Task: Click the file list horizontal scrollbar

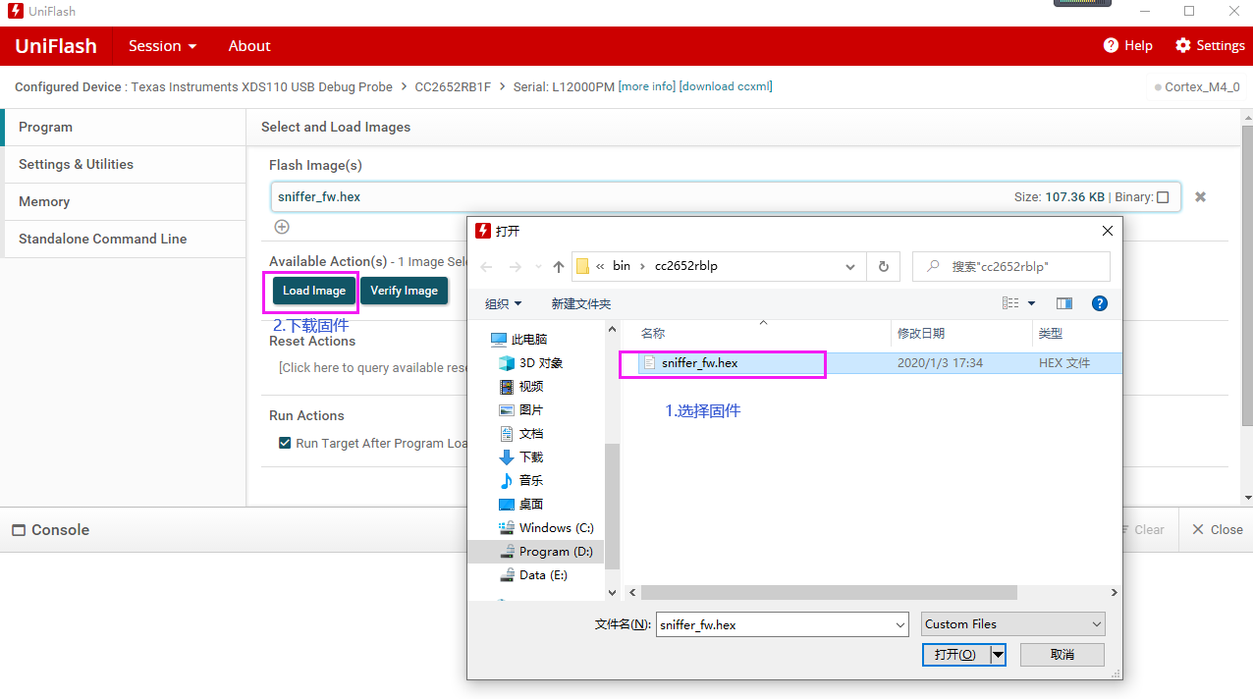Action: 829,593
